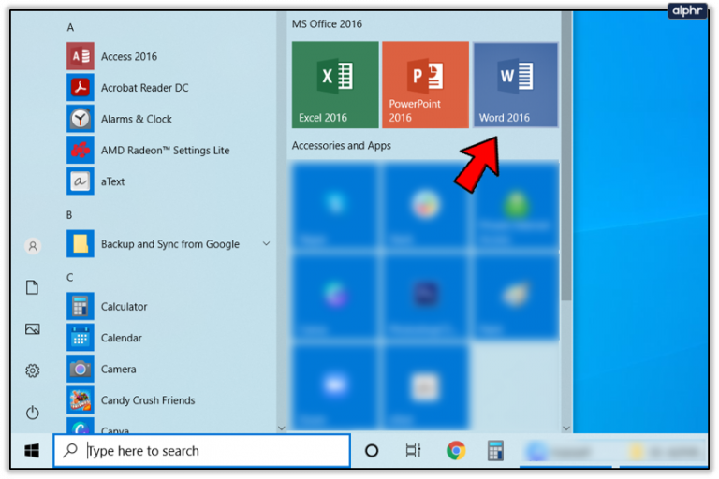Open Google Chrome from the taskbar
This screenshot has height=479, width=719.
click(456, 451)
